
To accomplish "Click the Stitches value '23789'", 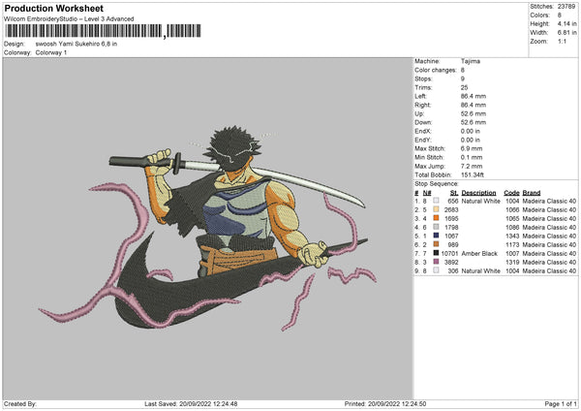I will tap(566, 7).
